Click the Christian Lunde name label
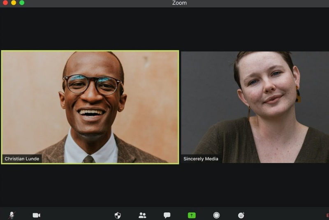Viewport: 329px width, 220px height. tap(22, 159)
